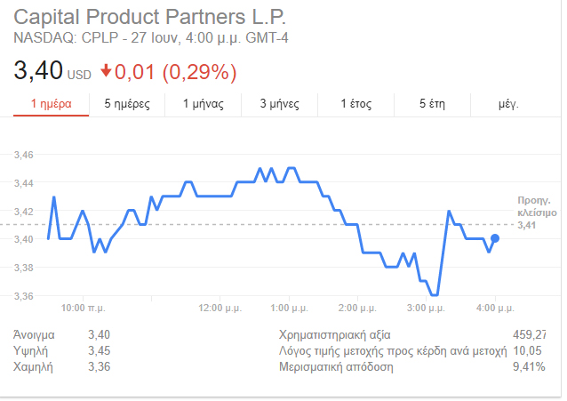
Task: Switch to the 5 ημέρες tab
Action: 127,104
